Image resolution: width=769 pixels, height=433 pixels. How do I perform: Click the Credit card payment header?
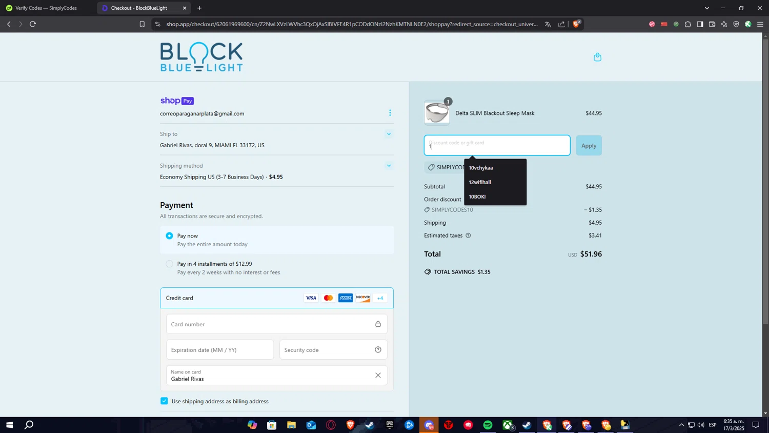pyautogui.click(x=277, y=298)
